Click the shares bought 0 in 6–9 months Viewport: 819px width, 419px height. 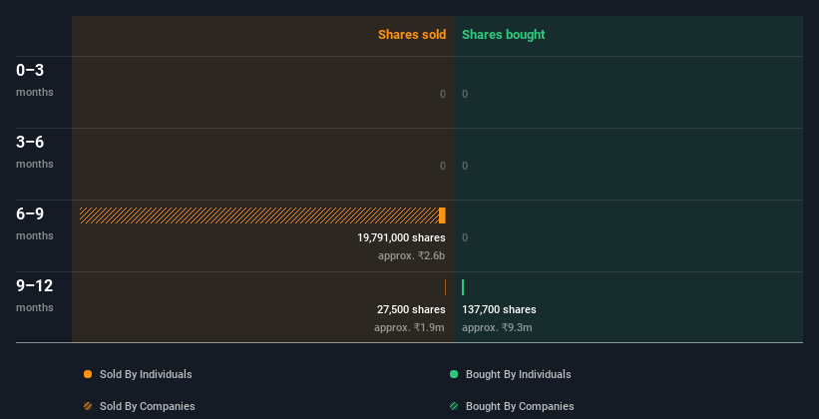tap(465, 238)
